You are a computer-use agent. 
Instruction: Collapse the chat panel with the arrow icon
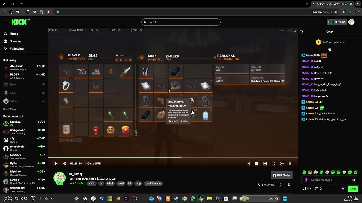click(x=301, y=32)
